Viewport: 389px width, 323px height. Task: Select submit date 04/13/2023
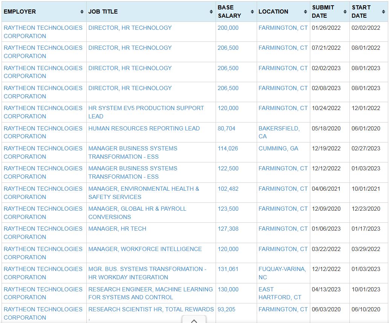[x=326, y=289]
